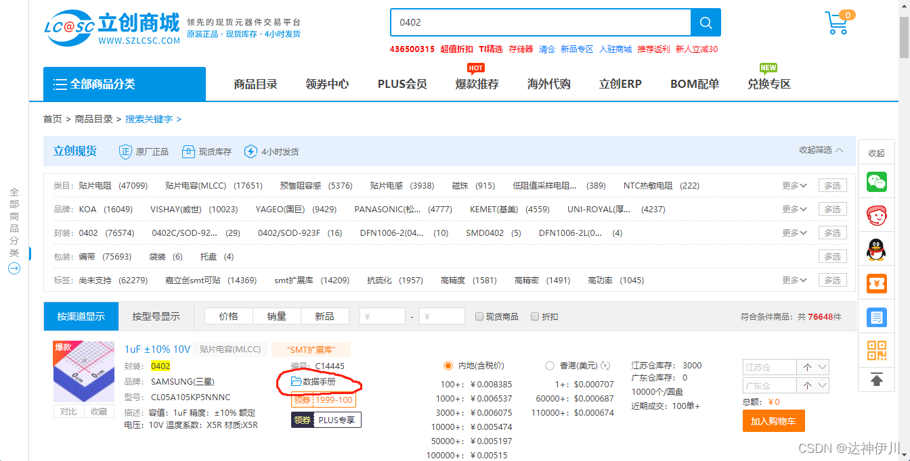
Task: Tick the 折扣 checkbox
Action: click(x=535, y=316)
